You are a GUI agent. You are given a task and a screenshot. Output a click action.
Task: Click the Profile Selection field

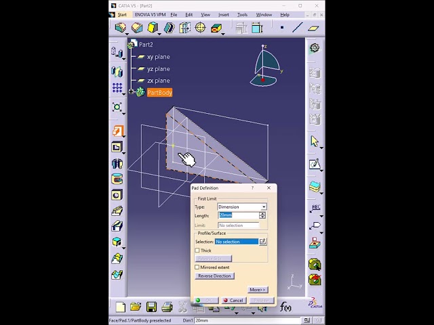pos(237,242)
